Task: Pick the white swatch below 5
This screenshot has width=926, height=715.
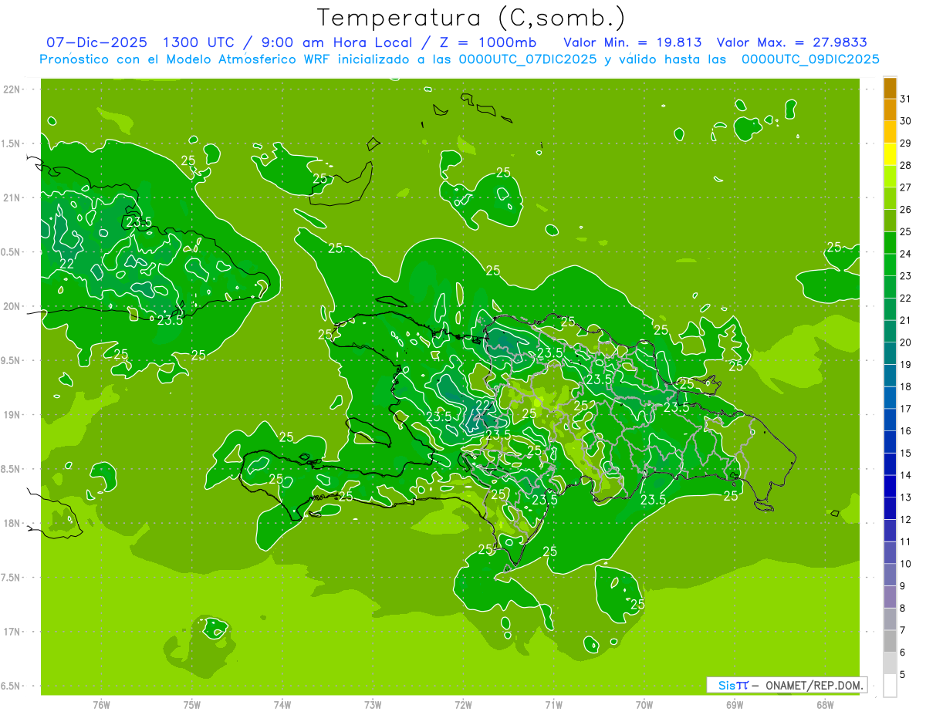Action: tap(890, 686)
